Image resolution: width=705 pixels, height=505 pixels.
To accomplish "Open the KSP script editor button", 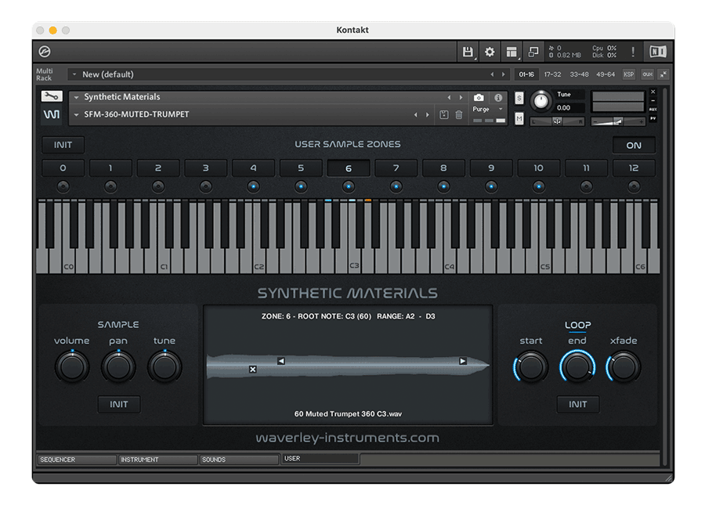I will click(x=628, y=74).
